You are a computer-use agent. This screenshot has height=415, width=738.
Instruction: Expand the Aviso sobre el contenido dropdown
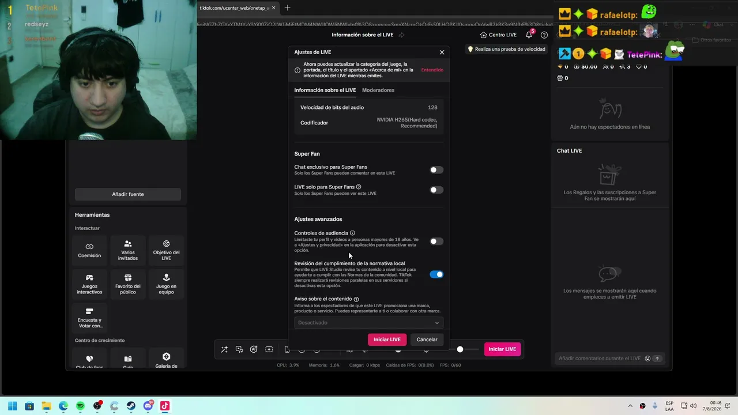pyautogui.click(x=368, y=323)
